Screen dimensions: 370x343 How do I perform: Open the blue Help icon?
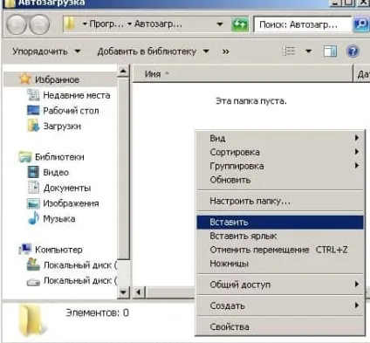point(353,51)
